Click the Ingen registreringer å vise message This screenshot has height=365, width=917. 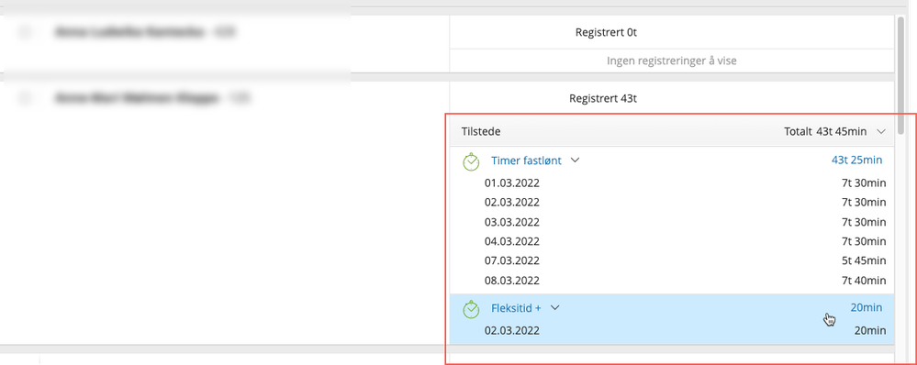pyautogui.click(x=671, y=61)
